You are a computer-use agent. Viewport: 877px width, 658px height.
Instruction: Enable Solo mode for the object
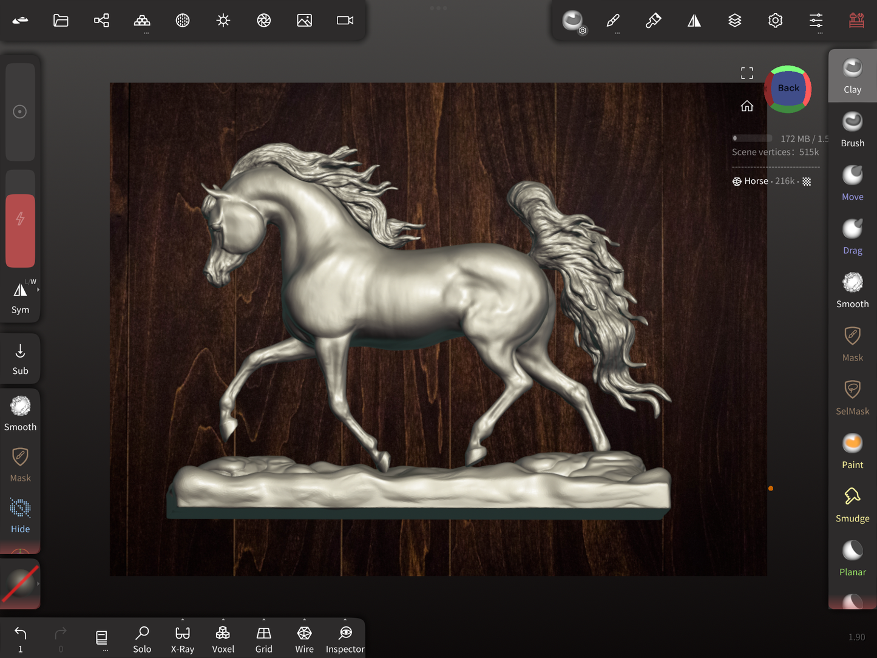tap(142, 639)
